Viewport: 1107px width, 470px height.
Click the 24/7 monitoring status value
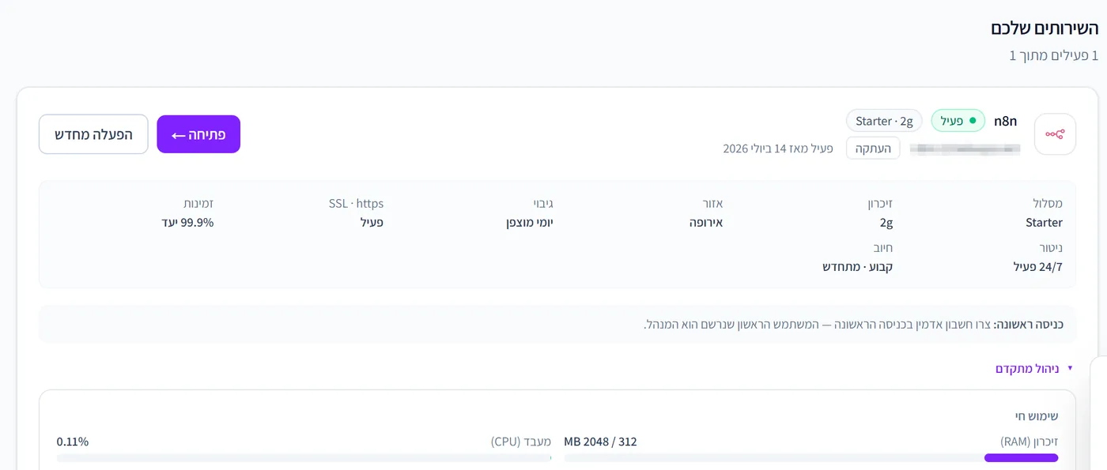(x=1038, y=267)
